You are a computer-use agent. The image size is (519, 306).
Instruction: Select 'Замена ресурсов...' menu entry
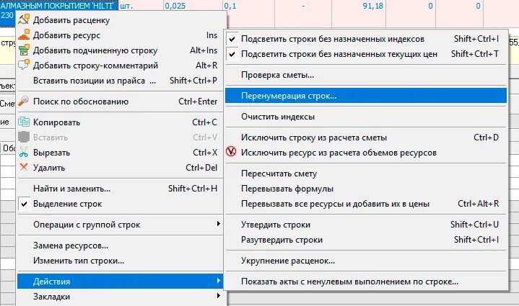point(121,246)
